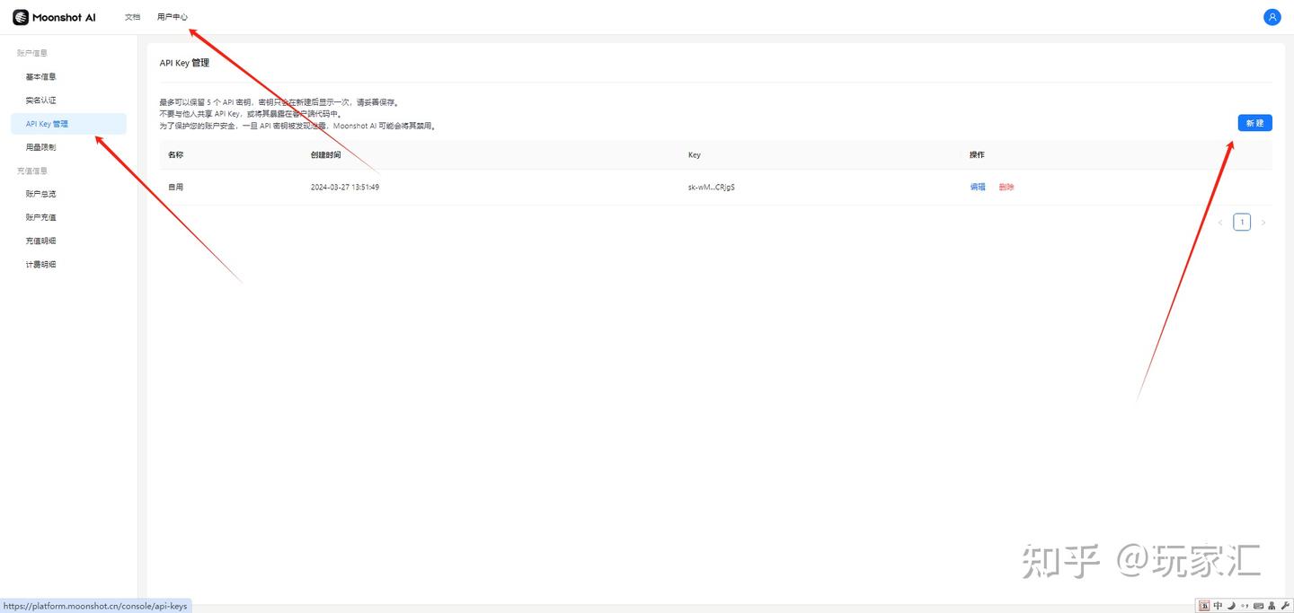Open the 文档 top navigation item

[x=132, y=17]
